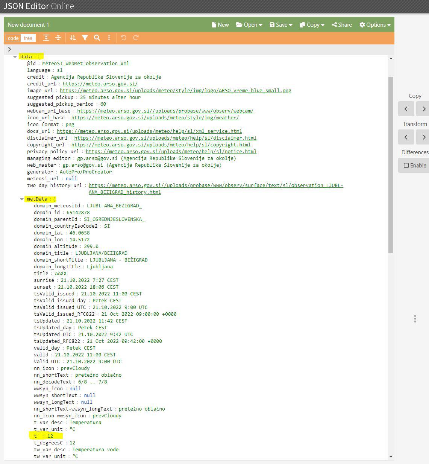Select the title AAXX value

coord(61,274)
